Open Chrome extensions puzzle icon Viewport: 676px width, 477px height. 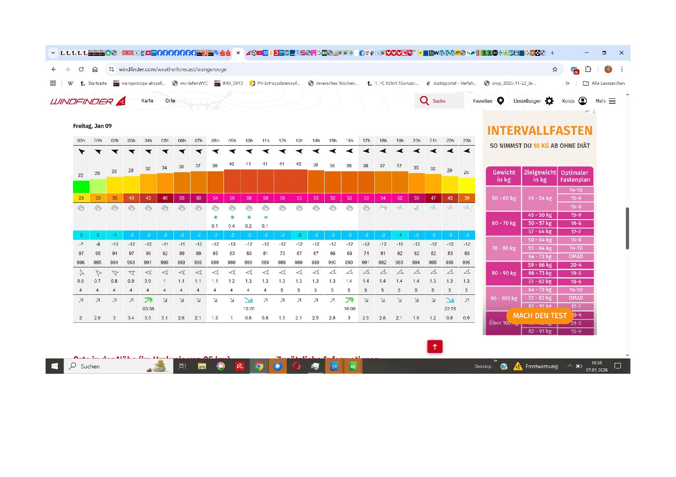tap(588, 69)
